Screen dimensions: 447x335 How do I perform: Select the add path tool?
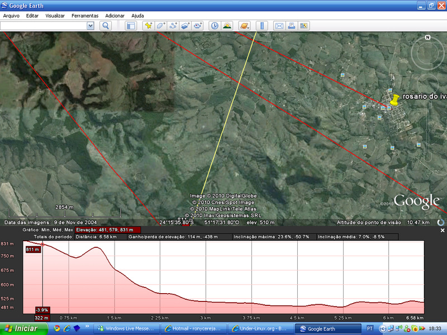174,26
